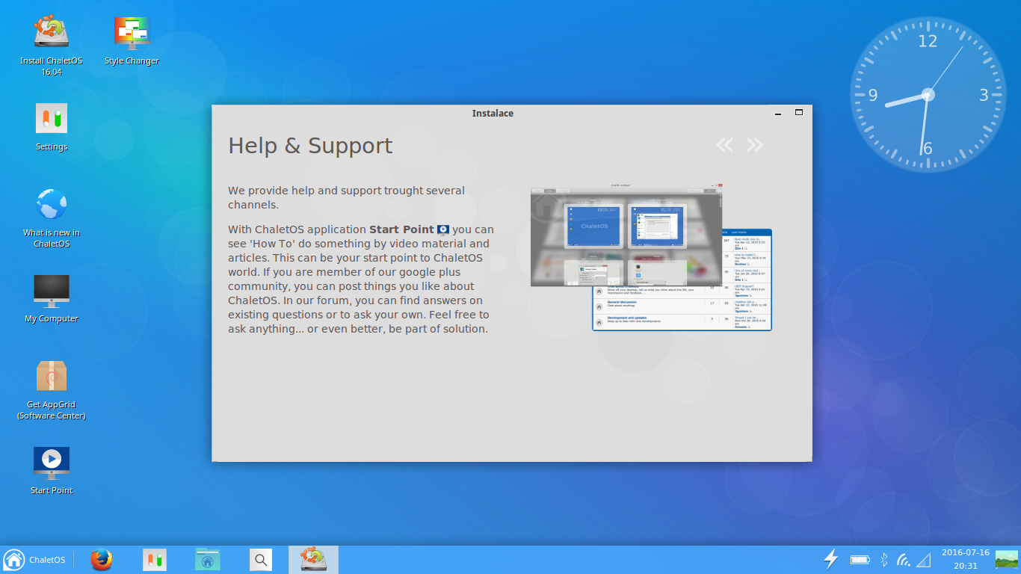Open the Settings desktop icon
This screenshot has width=1021, height=574.
tap(52, 127)
